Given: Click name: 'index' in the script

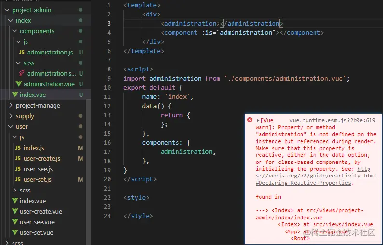Looking at the screenshot, I should coord(166,97).
